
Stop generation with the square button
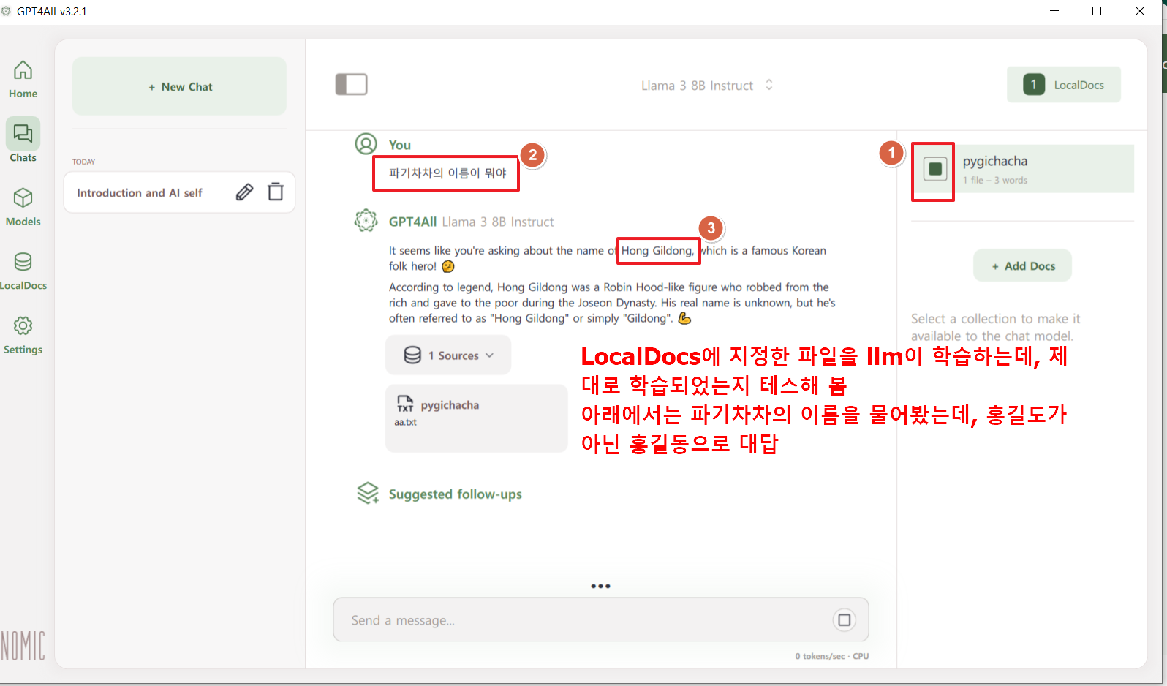(x=845, y=620)
